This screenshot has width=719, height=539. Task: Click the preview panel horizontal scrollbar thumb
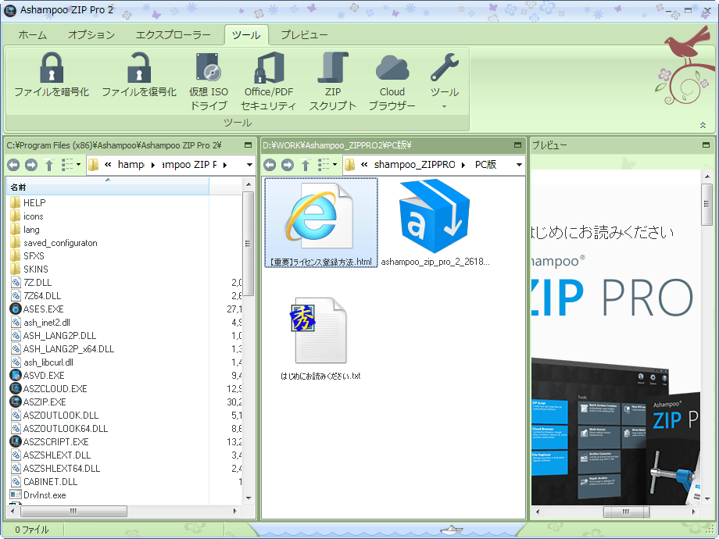626,512
